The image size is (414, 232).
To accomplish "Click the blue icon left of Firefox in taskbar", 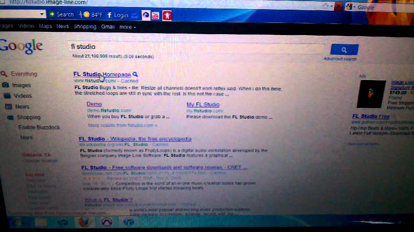I will (63, 222).
